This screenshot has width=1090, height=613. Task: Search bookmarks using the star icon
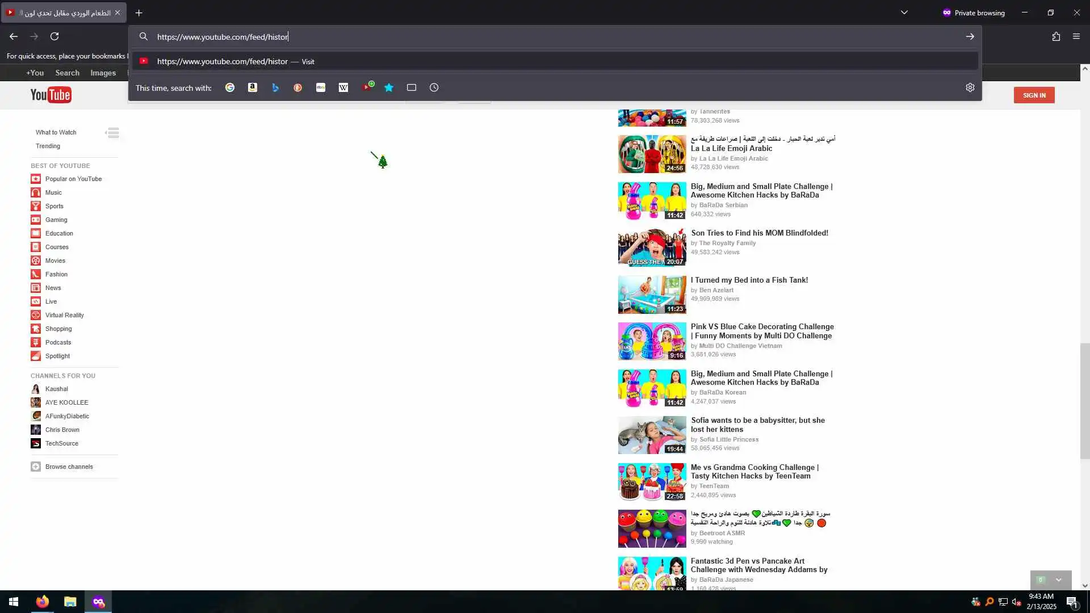389,87
